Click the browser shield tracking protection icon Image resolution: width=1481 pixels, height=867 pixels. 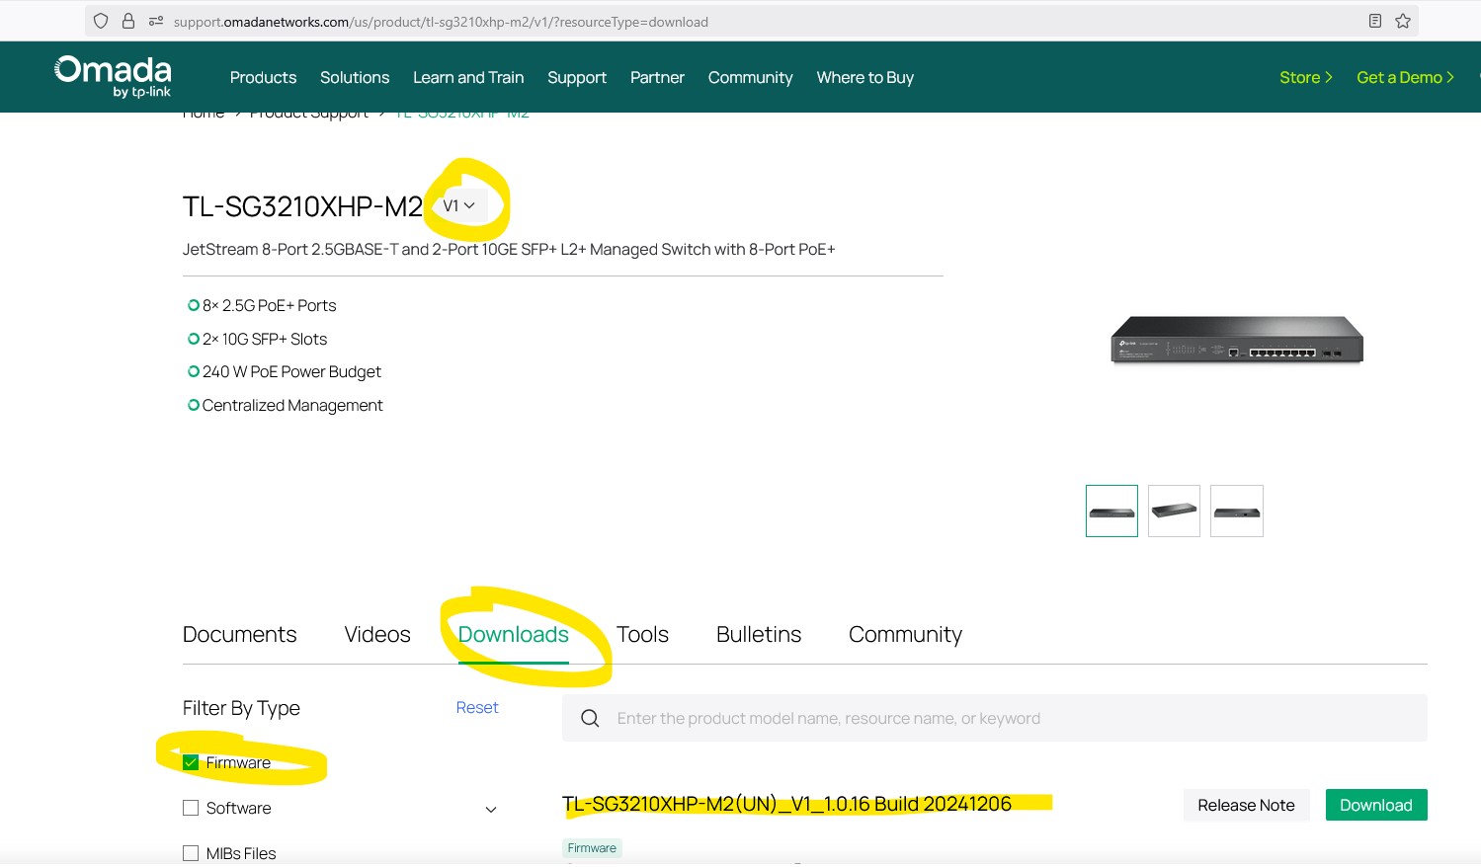(101, 21)
